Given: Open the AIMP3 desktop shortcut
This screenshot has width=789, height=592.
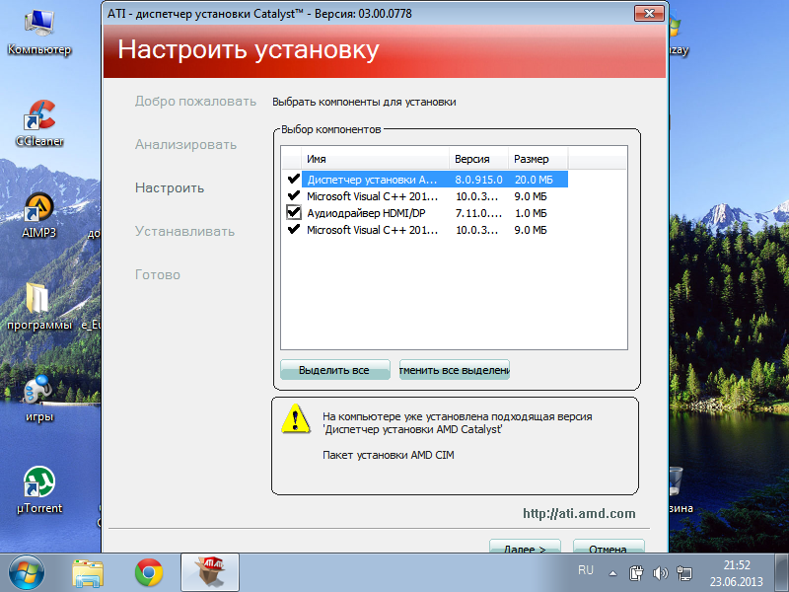Looking at the screenshot, I should [38, 215].
